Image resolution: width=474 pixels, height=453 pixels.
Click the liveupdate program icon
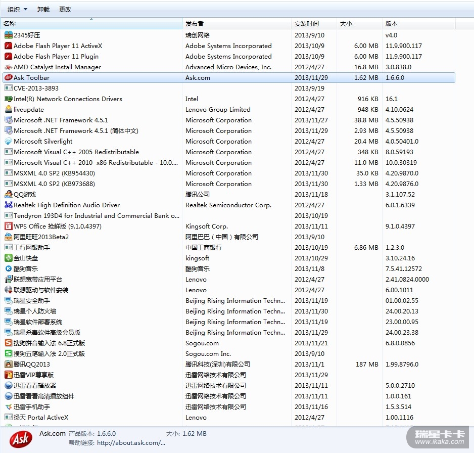click(9, 110)
